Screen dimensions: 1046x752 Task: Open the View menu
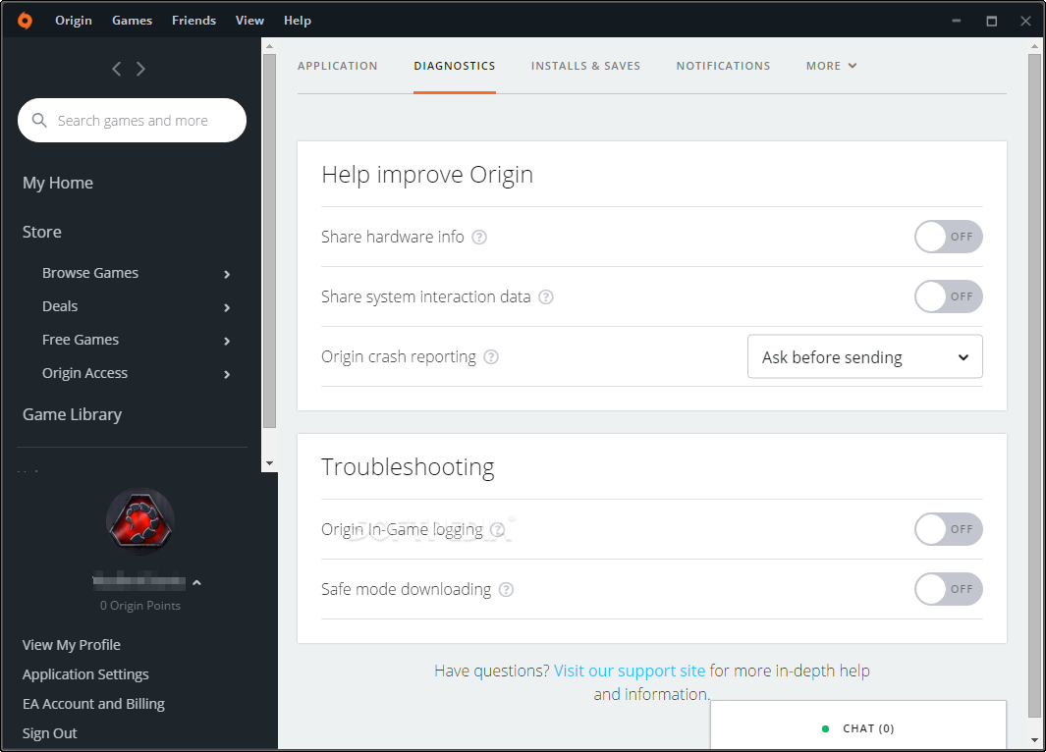tap(249, 21)
